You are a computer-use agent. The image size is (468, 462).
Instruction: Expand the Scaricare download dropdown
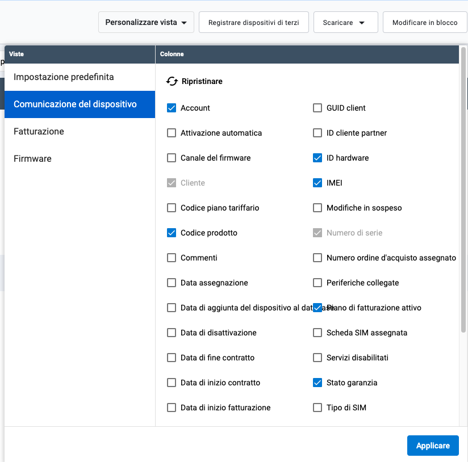(x=346, y=22)
